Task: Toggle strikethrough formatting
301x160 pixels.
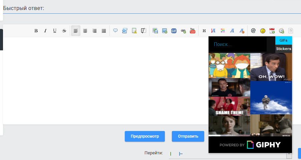Action: pos(64,31)
